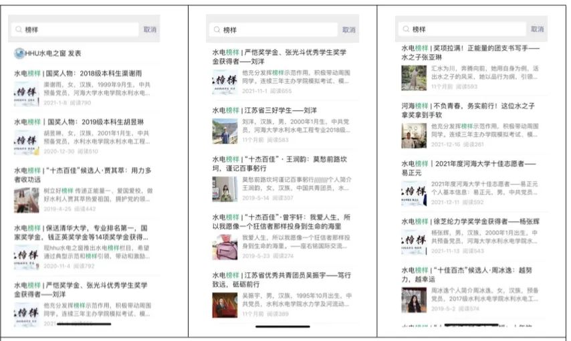Click the search magnifier icon in the middle panel
The height and width of the screenshot is (341, 571).
point(216,30)
